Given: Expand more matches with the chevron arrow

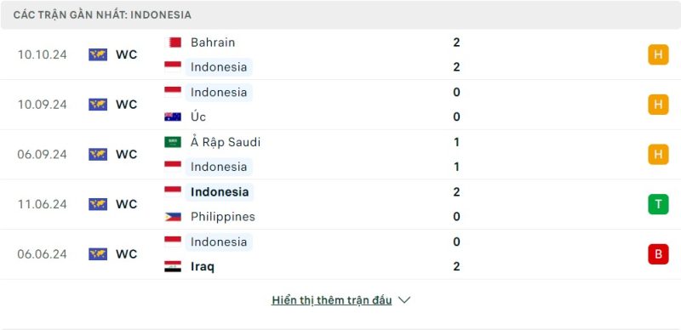Looking at the screenshot, I should pos(404,300).
